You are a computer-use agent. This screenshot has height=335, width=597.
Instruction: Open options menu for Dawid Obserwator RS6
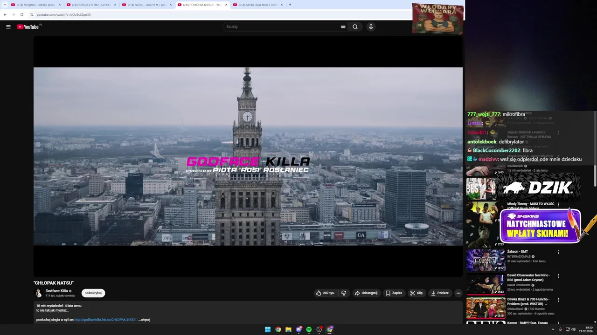(558, 276)
